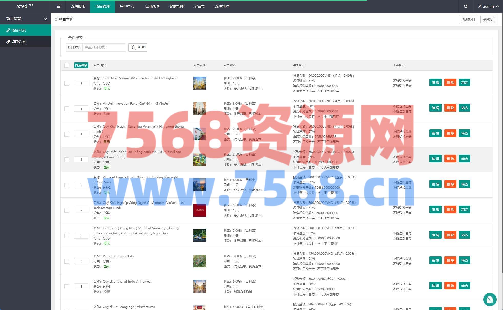Expand the admin dropdown arrow
Screen dimensions: 503x310
coord(497,6)
